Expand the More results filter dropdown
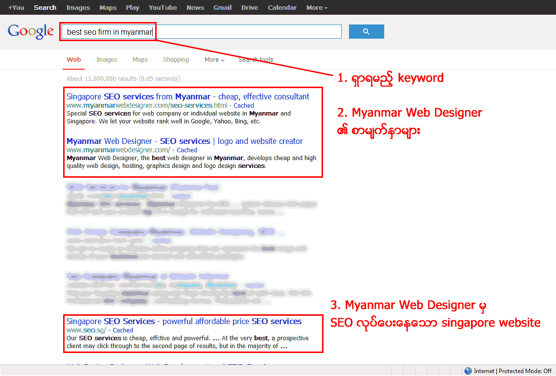The height and width of the screenshot is (376, 556). [214, 60]
